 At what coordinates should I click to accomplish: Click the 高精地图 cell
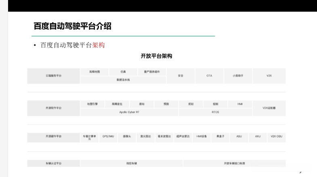(x=94, y=72)
